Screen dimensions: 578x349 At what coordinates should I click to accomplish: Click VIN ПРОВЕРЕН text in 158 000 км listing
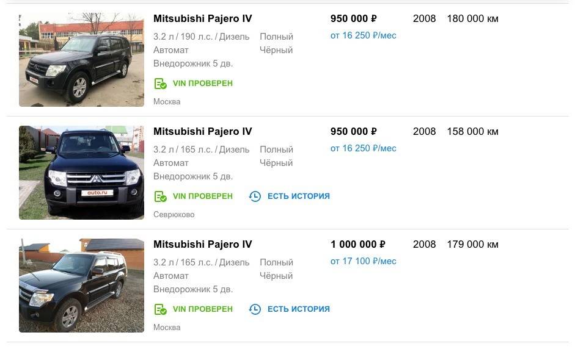pos(202,196)
